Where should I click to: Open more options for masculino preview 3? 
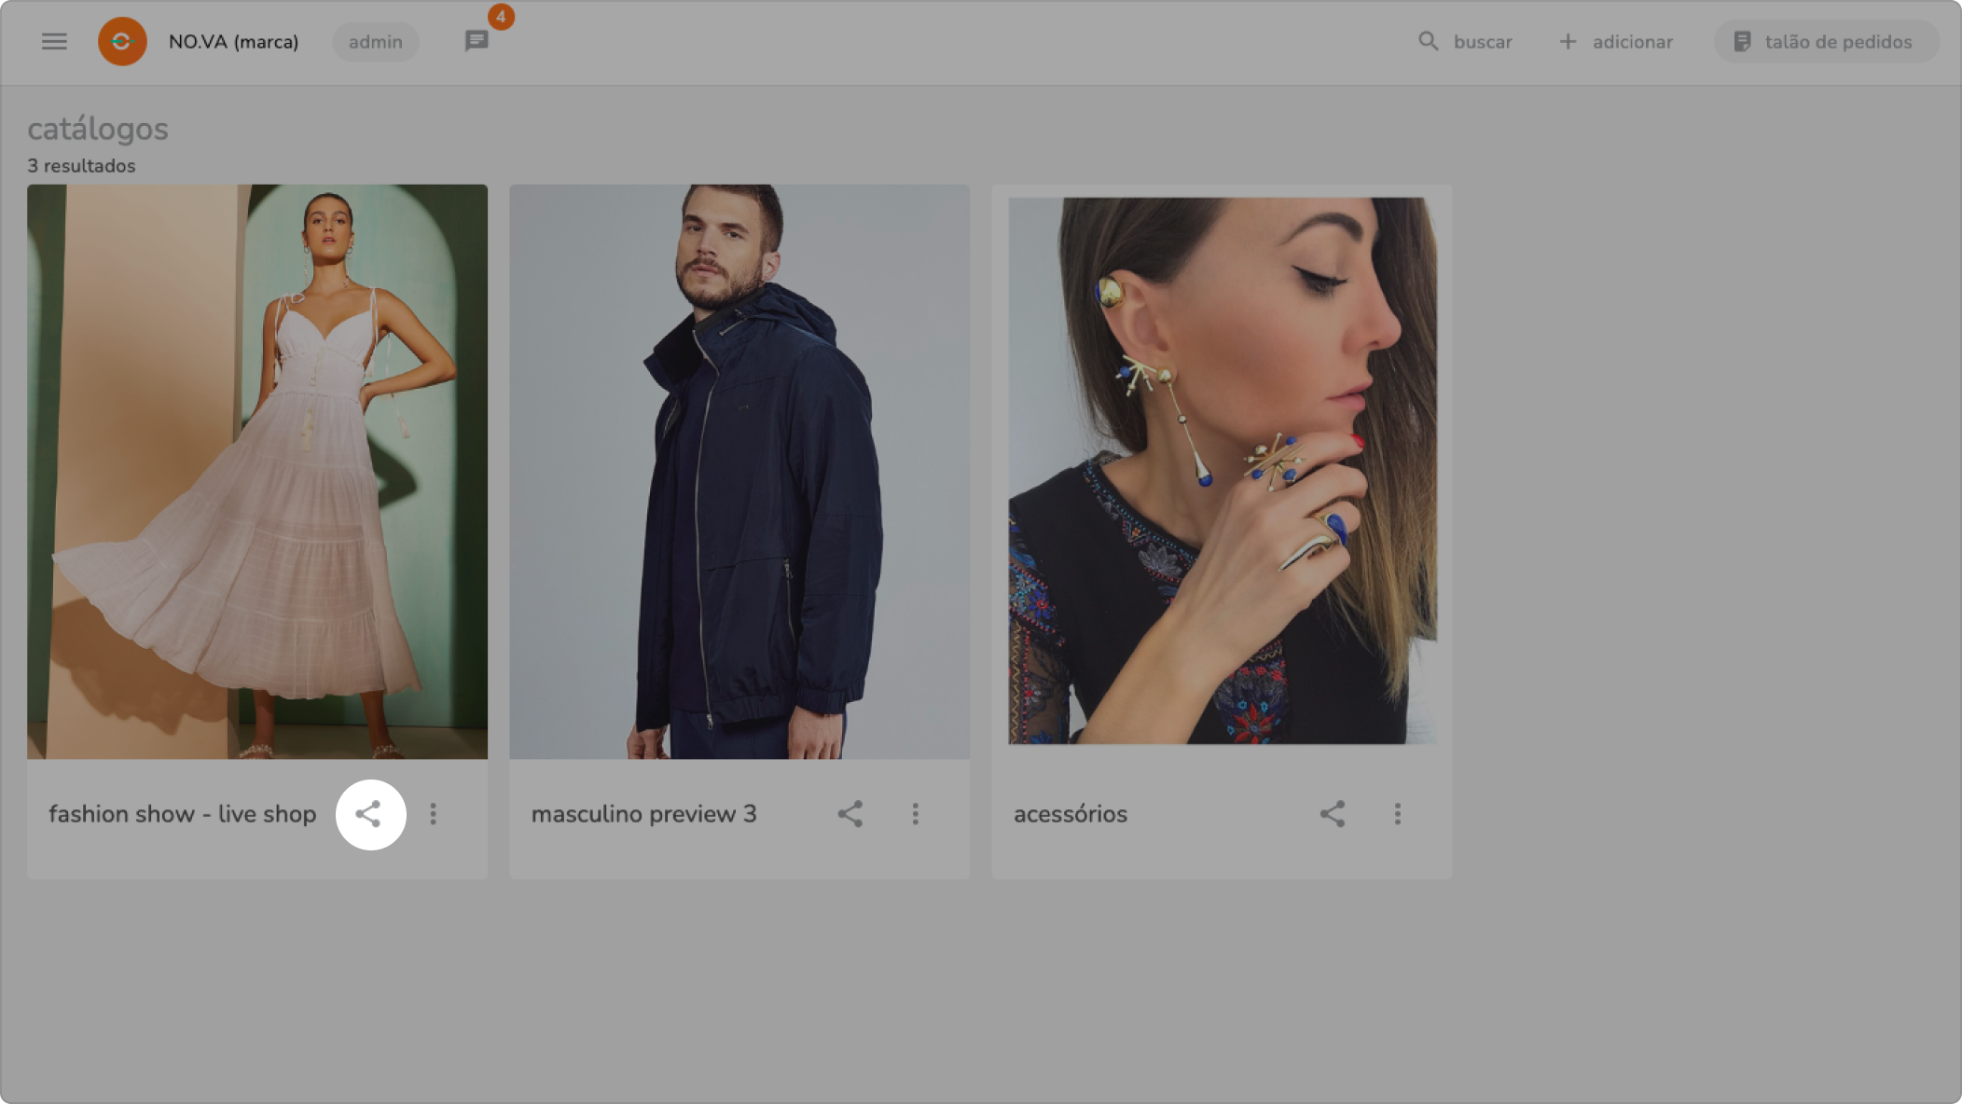pyautogui.click(x=915, y=814)
